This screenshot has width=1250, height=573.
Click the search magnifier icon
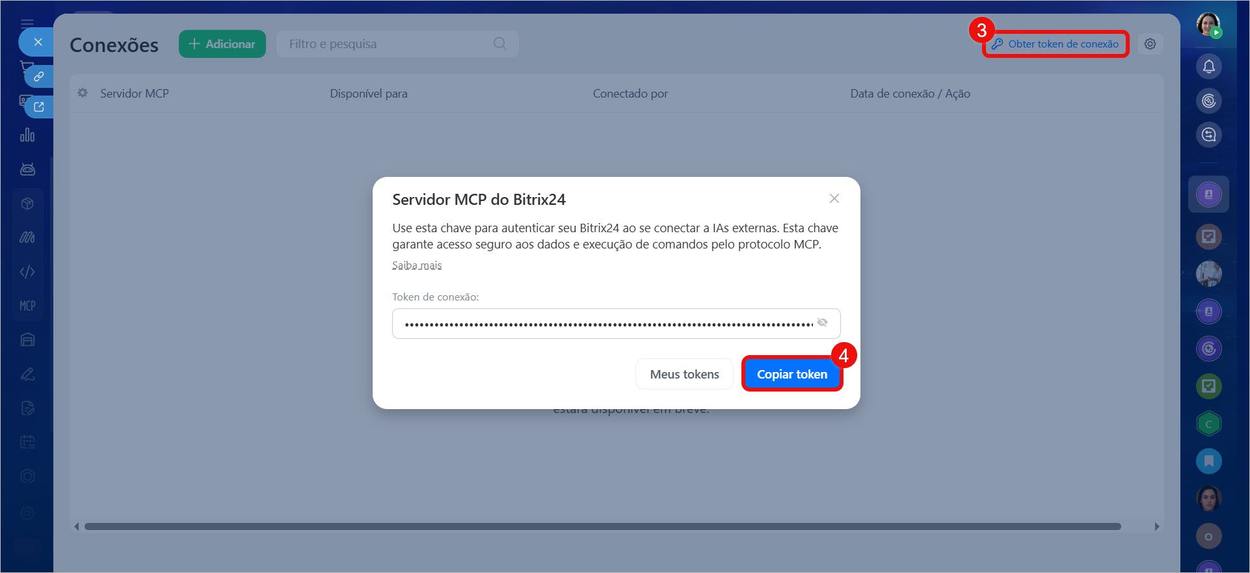tap(499, 44)
